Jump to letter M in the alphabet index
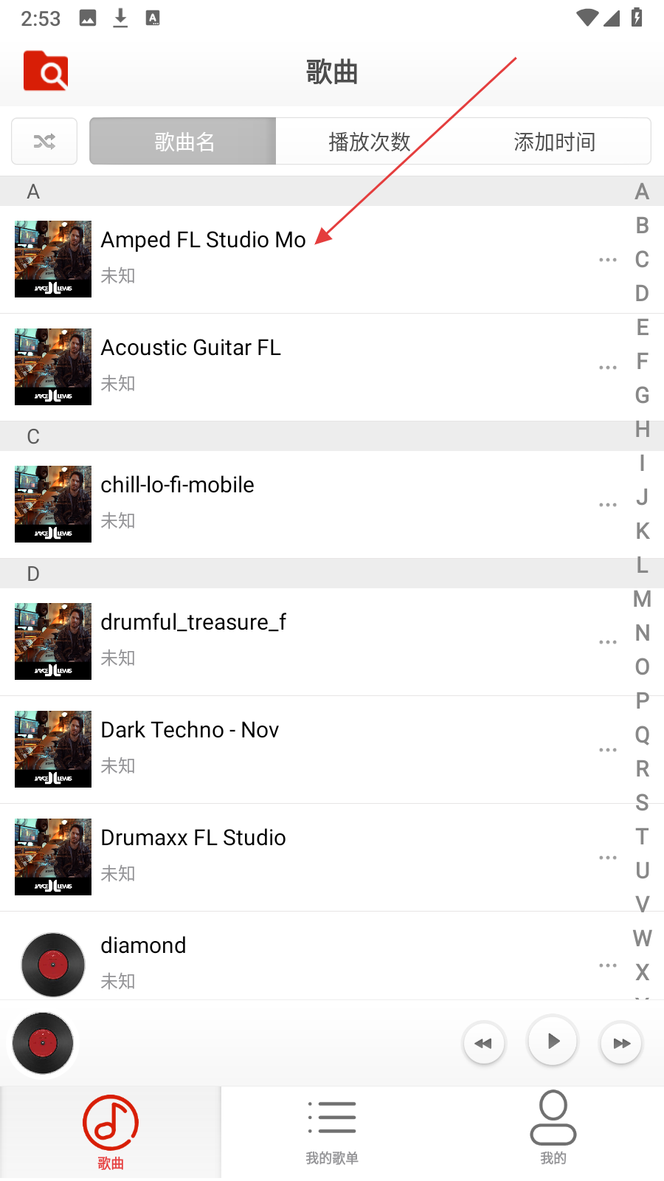 click(642, 599)
